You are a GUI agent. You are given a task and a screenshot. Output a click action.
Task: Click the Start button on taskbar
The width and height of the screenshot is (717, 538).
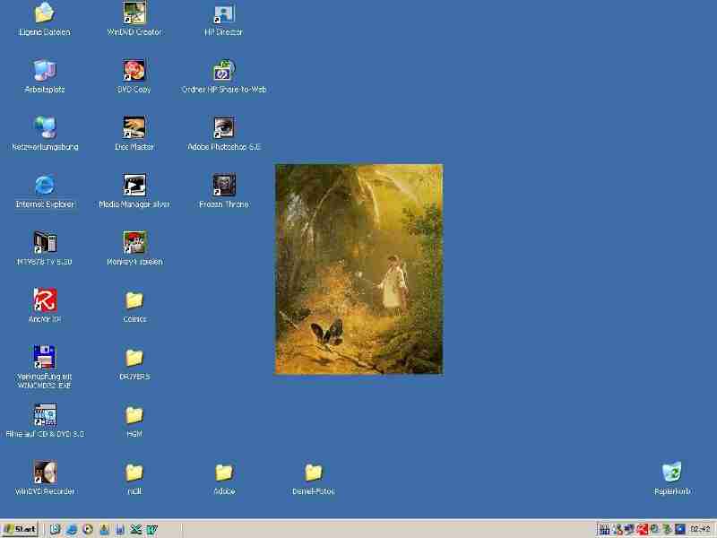(20, 529)
